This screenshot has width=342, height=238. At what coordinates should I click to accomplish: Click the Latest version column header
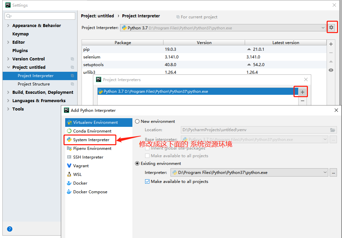(x=286, y=43)
